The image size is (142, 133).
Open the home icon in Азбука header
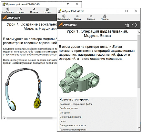(x=127, y=25)
